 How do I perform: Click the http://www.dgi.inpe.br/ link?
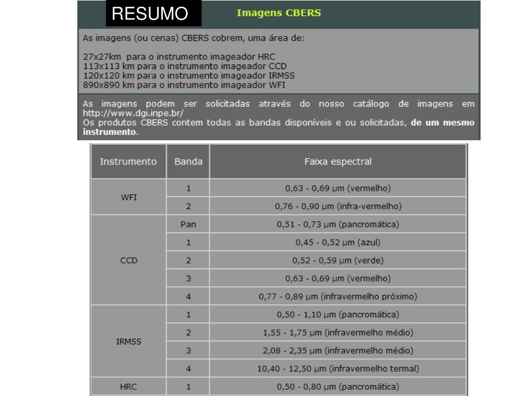point(133,113)
